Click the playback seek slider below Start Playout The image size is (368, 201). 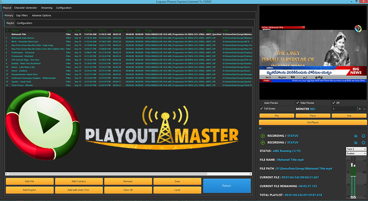(x=313, y=129)
